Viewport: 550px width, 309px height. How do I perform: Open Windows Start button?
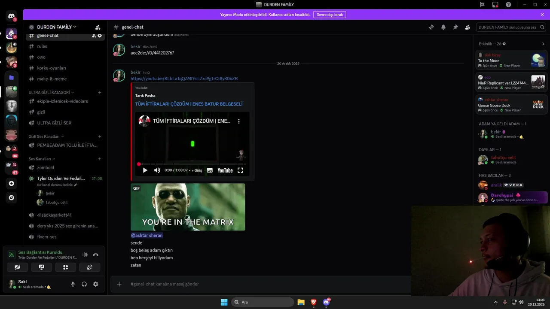coord(224,302)
